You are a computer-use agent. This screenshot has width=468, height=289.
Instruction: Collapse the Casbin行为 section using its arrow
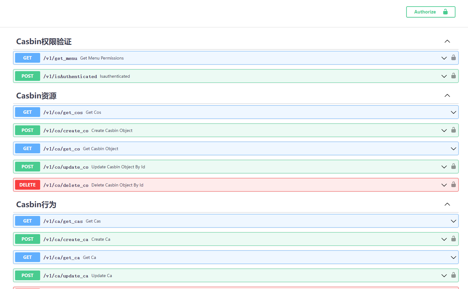click(447, 204)
